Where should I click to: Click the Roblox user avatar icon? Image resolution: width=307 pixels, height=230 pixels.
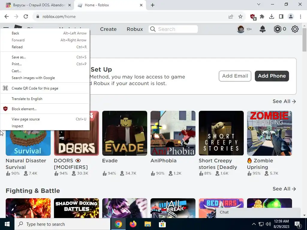click(241, 29)
